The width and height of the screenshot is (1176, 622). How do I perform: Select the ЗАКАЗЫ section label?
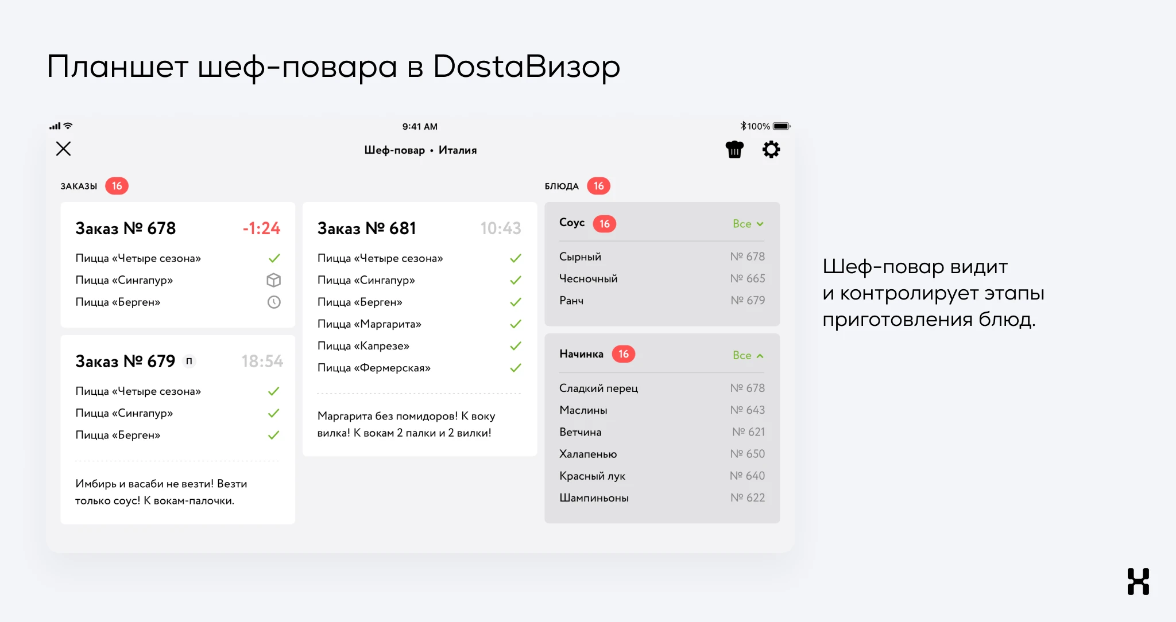(79, 186)
